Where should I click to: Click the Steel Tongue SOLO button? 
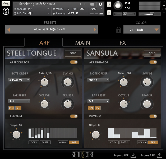[x=73, y=53]
